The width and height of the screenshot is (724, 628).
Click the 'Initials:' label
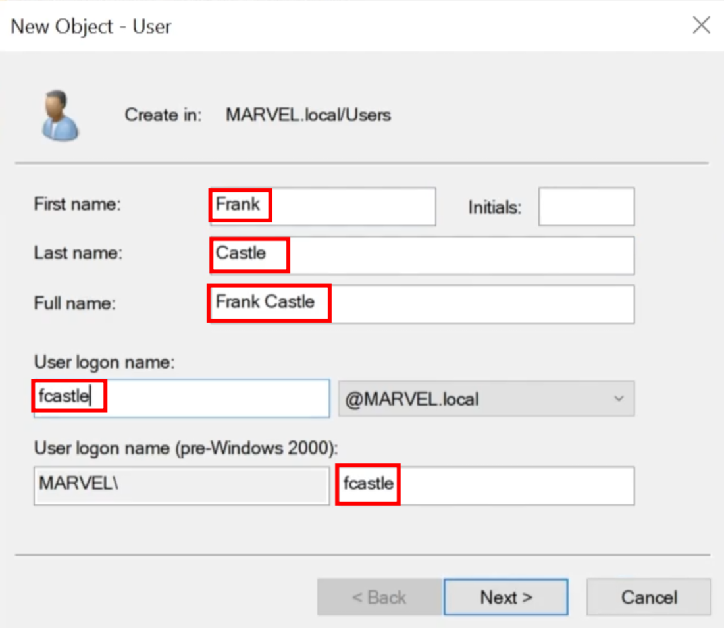pos(494,208)
